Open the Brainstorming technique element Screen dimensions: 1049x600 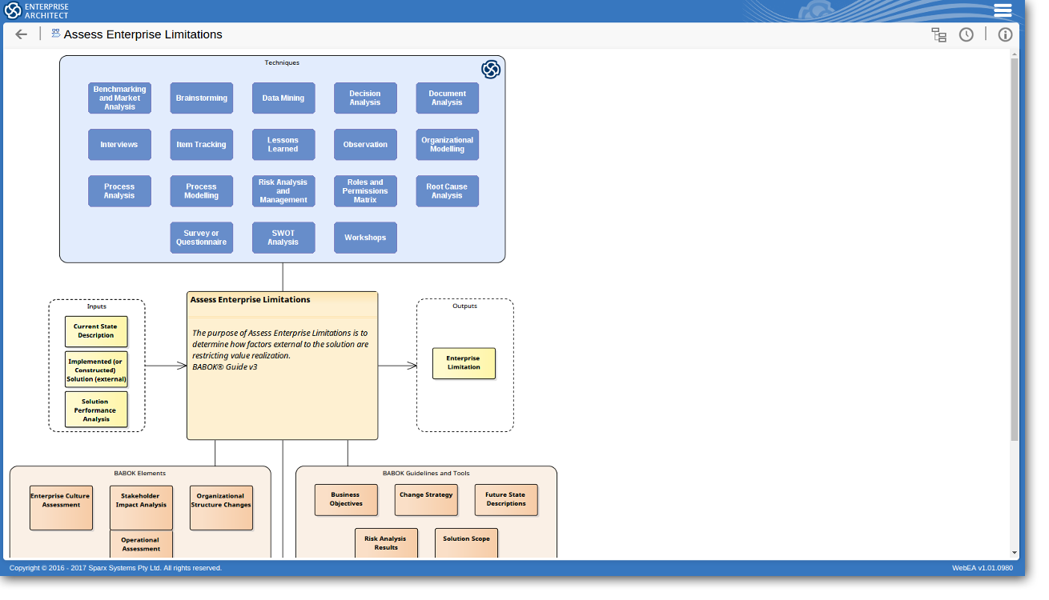pyautogui.click(x=202, y=98)
